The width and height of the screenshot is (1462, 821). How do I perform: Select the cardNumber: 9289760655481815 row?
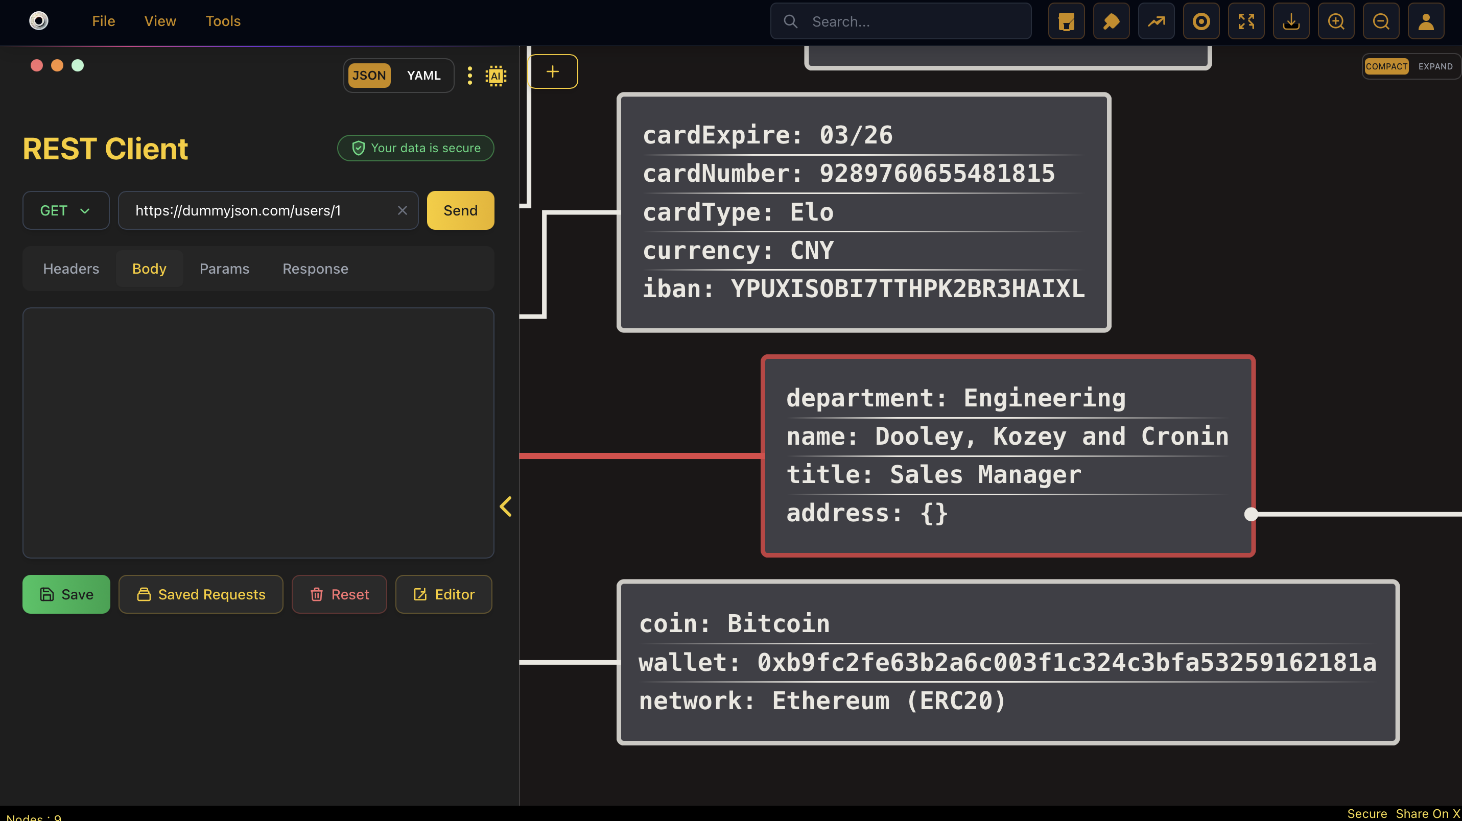pyautogui.click(x=864, y=174)
